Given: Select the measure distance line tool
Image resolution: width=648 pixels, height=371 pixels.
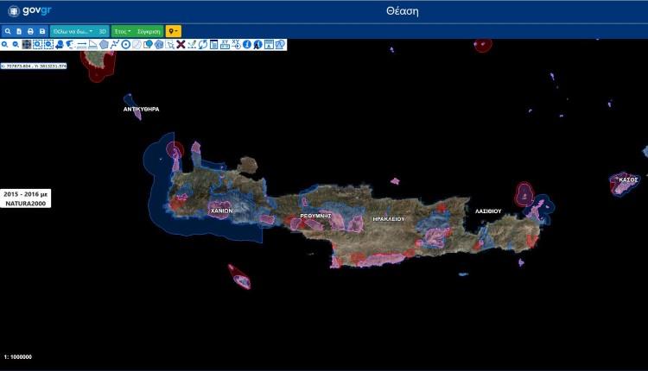Looking at the screenshot, I should pyautogui.click(x=81, y=44).
